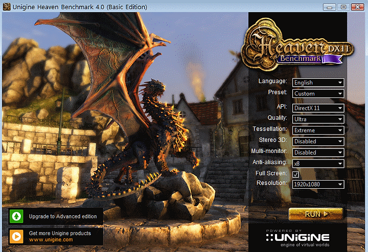Viewport: 368px width, 252px height.
Task: Open the Multi-monitor dropdown
Action: pos(318,153)
